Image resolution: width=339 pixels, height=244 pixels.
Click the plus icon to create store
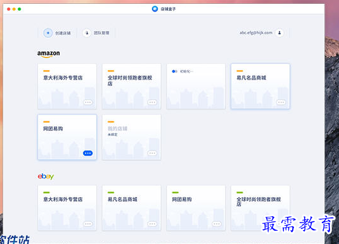(x=48, y=33)
